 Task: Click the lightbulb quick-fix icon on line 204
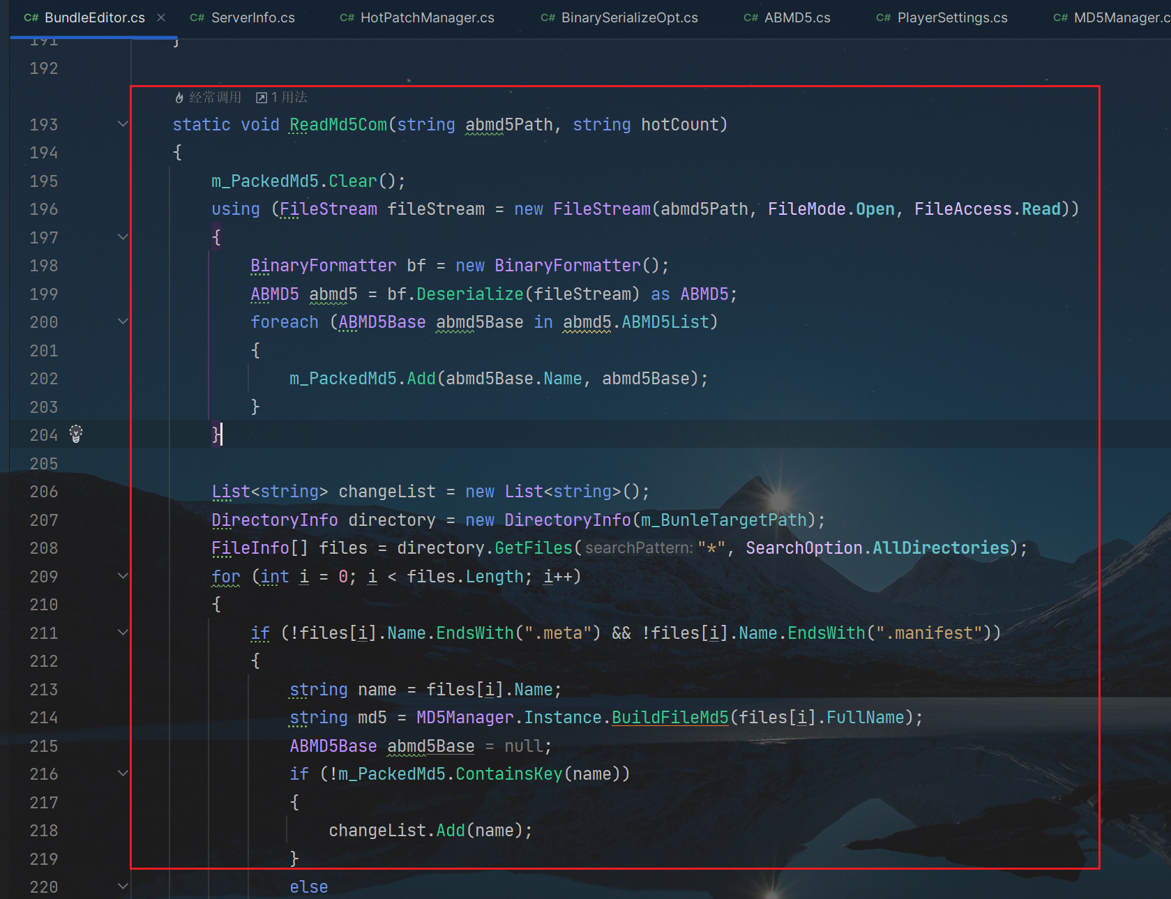(76, 434)
